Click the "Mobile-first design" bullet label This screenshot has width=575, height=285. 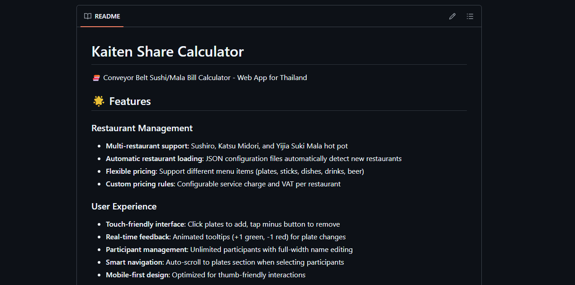[137, 275]
